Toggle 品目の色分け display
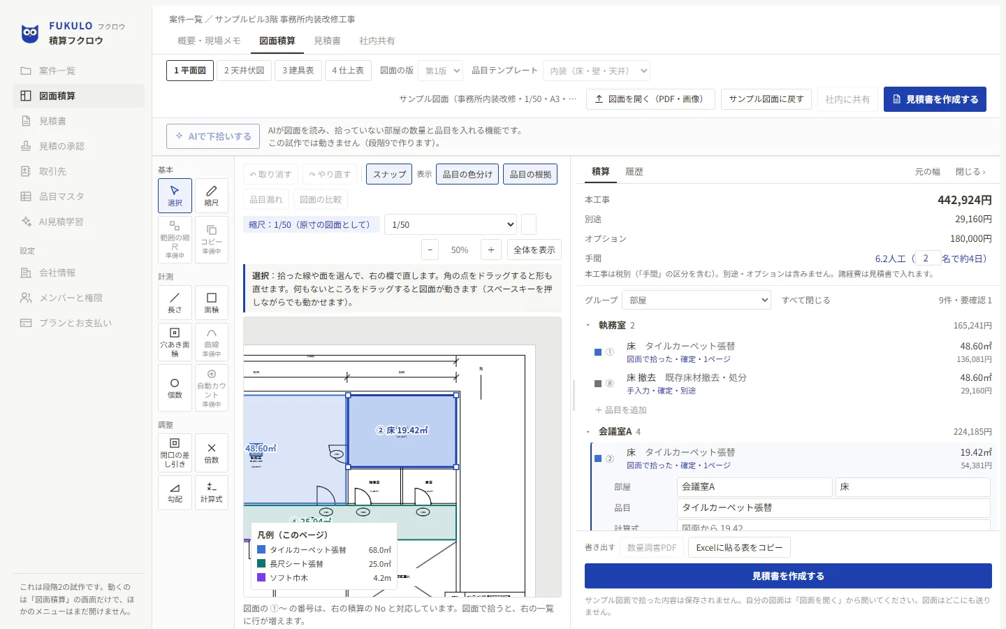The height and width of the screenshot is (629, 1006). coord(467,174)
